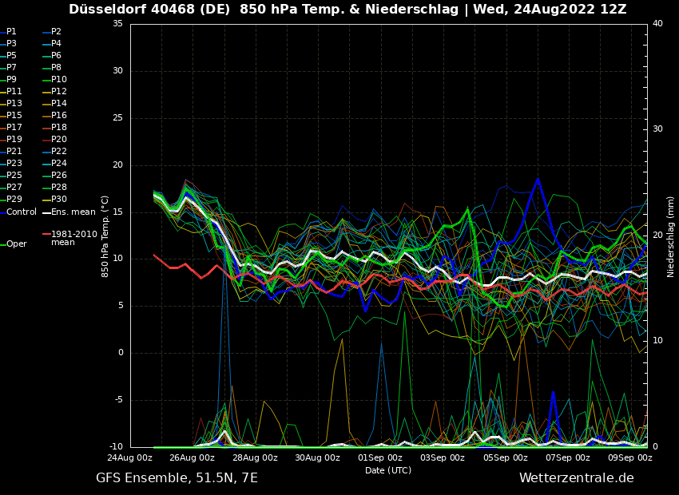Click the P24 legend entry
679x495 pixels.
59,164
